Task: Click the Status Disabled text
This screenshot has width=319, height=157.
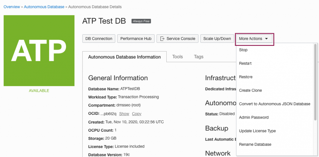Action: pyautogui.click(x=220, y=114)
